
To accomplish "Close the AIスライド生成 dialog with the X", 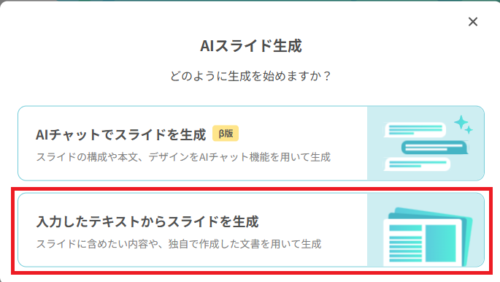I will pyautogui.click(x=473, y=22).
